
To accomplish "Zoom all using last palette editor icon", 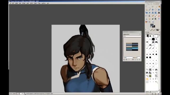I will tap(140, 59).
